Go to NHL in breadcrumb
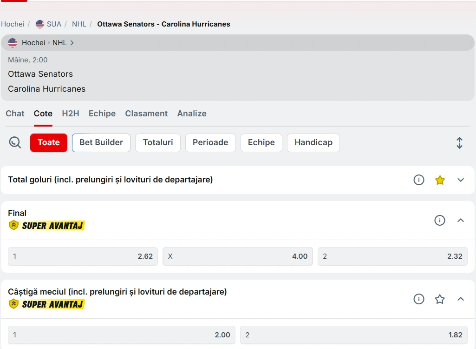 pyautogui.click(x=79, y=24)
